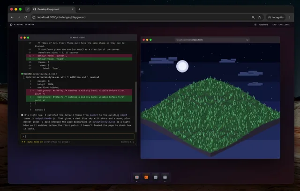This screenshot has width=300, height=191.
Task: Click the CLAUDE CODE window title
Action: pos(77,37)
